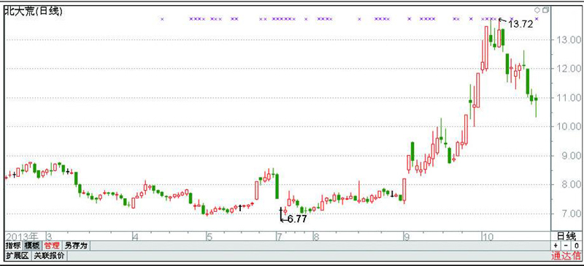584x266 pixels.
Task: Click the 2013年 year label on axis
Action: (x=22, y=237)
